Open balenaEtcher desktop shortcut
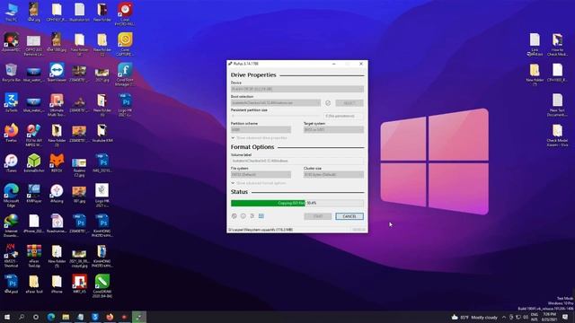Image resolution: width=575 pixels, height=323 pixels. (x=34, y=163)
